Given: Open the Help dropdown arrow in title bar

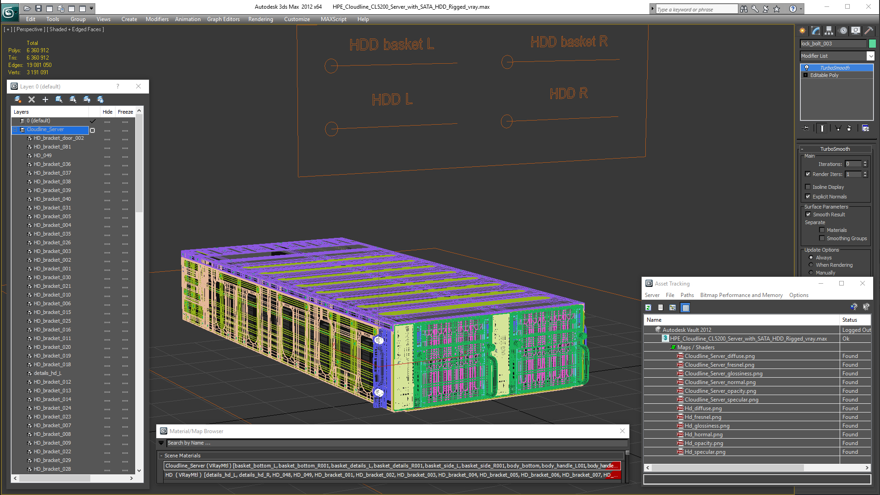Looking at the screenshot, I should 801,9.
